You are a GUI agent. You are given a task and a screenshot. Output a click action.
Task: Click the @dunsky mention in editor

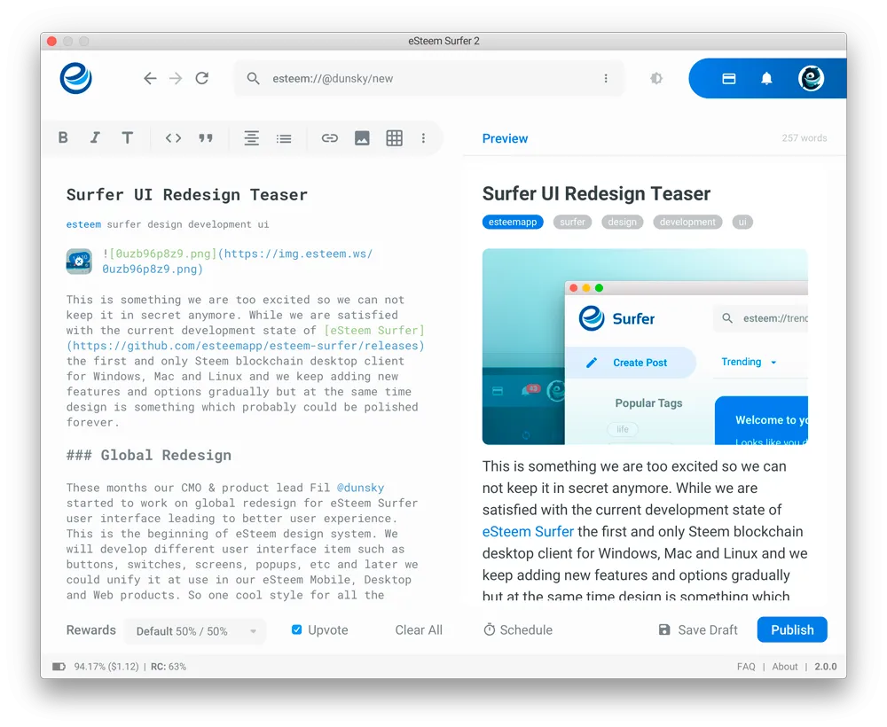click(x=360, y=488)
